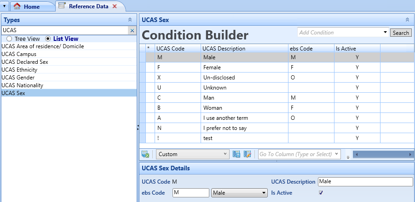This screenshot has height=202, width=415.
Task: Open toolbar overflow options arrow
Action: click(x=348, y=157)
